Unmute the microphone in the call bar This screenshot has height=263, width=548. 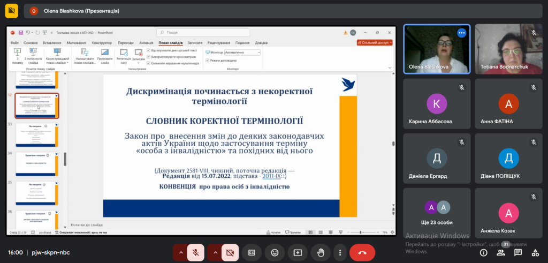(196, 252)
